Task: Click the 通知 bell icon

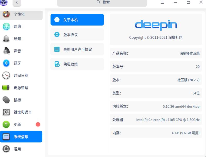Action: [6, 39]
